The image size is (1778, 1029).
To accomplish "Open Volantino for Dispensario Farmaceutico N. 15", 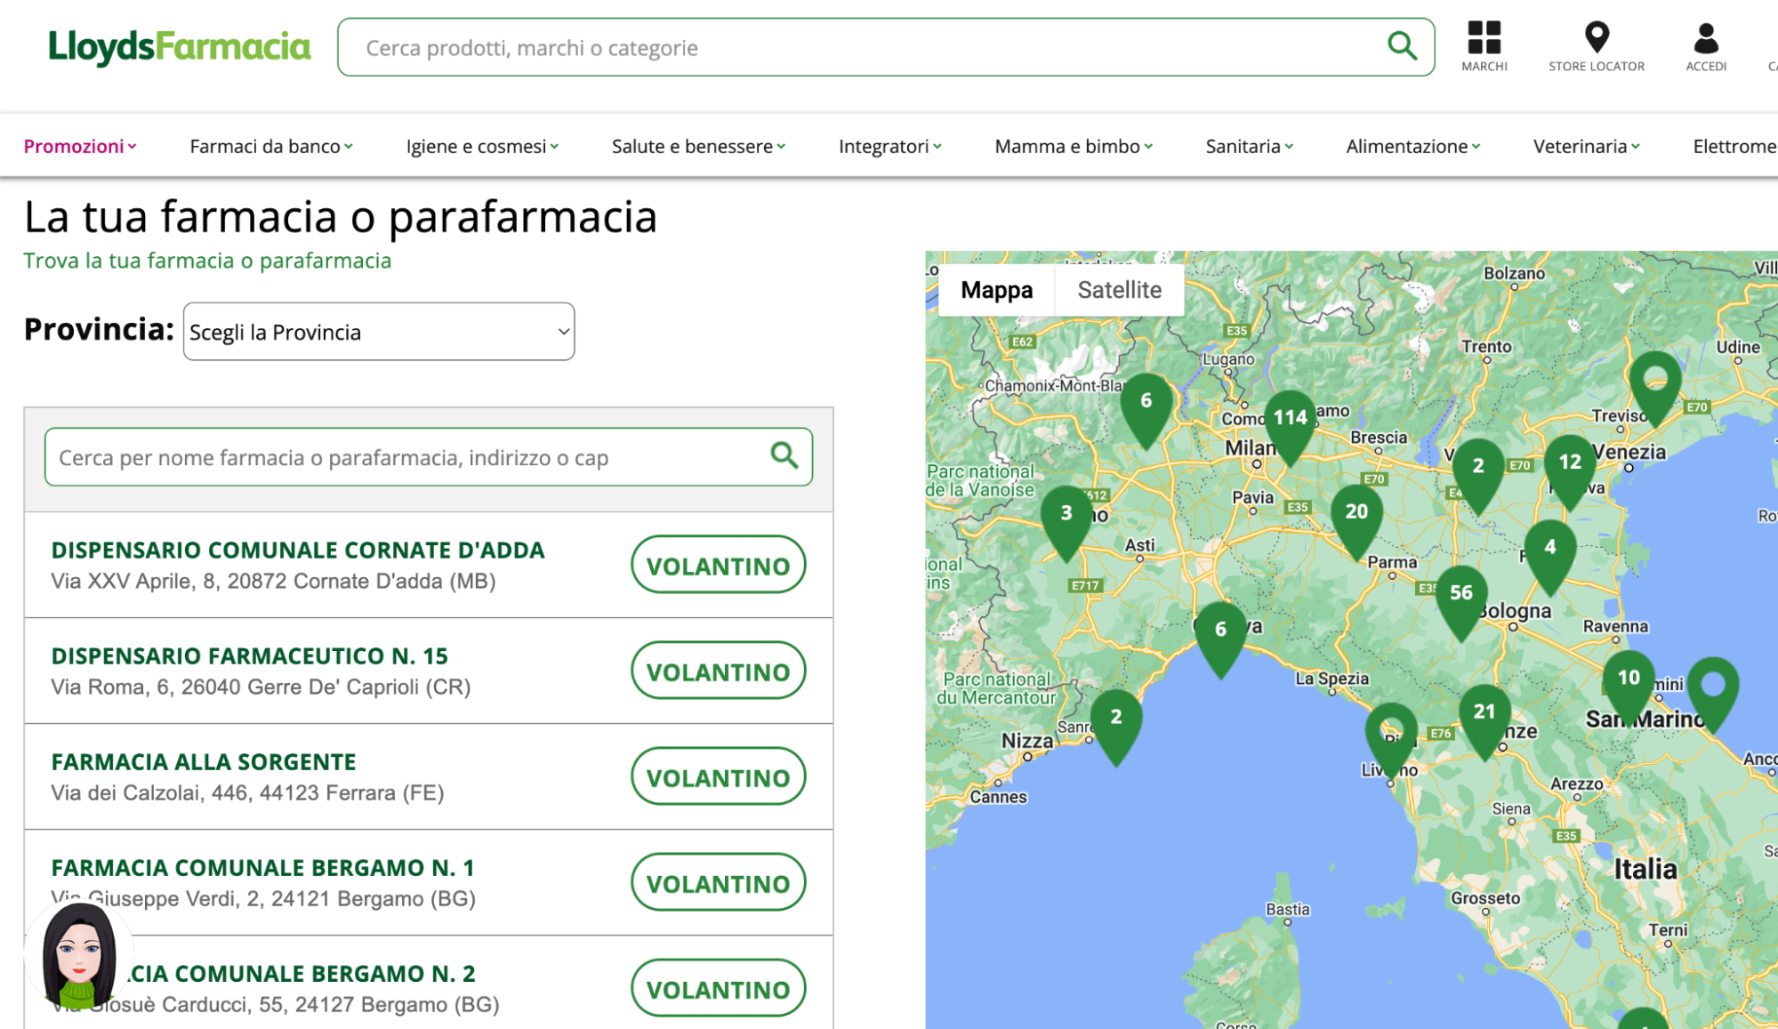I will [718, 671].
